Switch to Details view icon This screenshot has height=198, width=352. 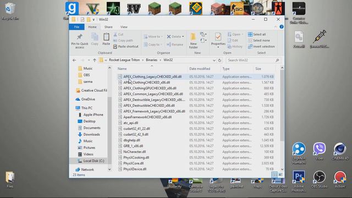click(x=274, y=174)
